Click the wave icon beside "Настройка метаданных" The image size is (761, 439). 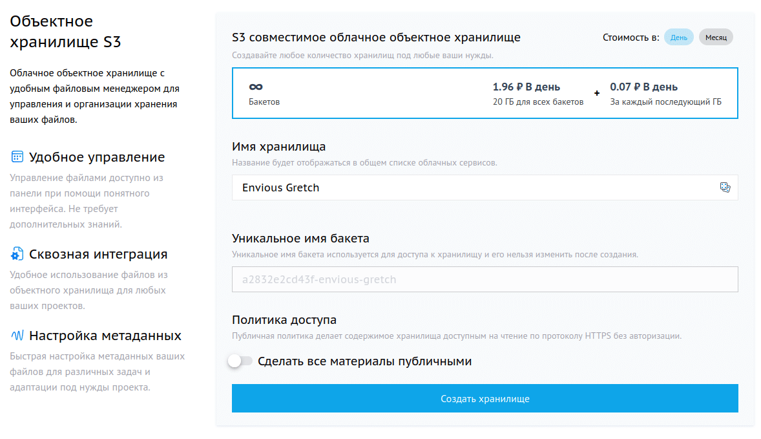pyautogui.click(x=17, y=336)
